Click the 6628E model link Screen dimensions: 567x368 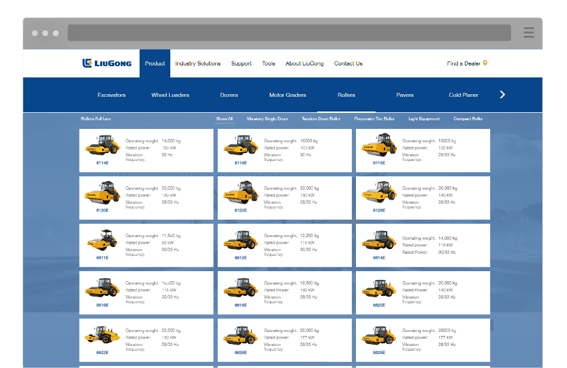tap(379, 353)
